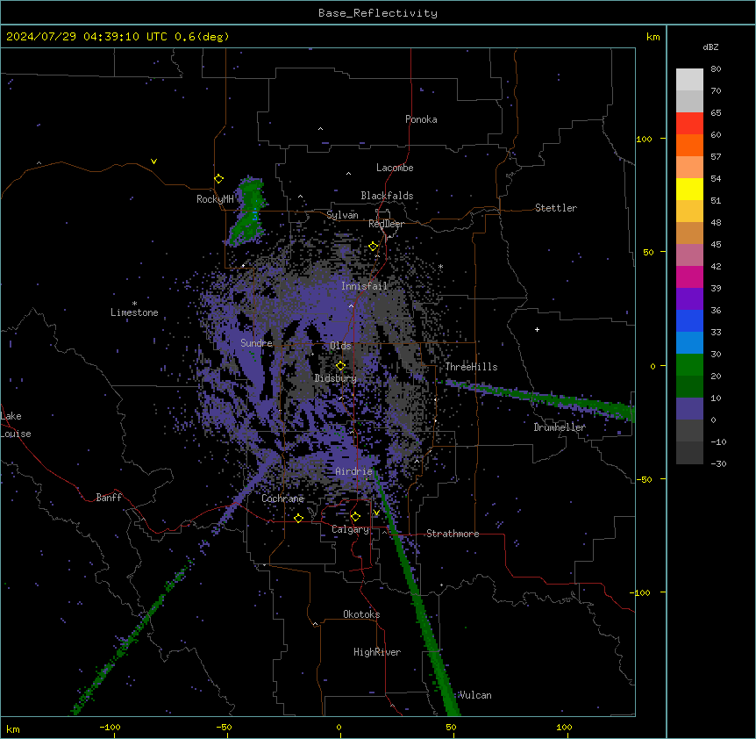Click the Base_Reflectivity title
The height and width of the screenshot is (739, 756).
tap(378, 13)
